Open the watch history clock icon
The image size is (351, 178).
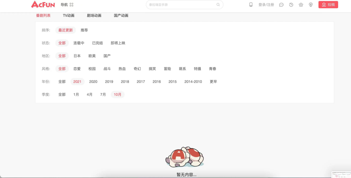coord(291,5)
